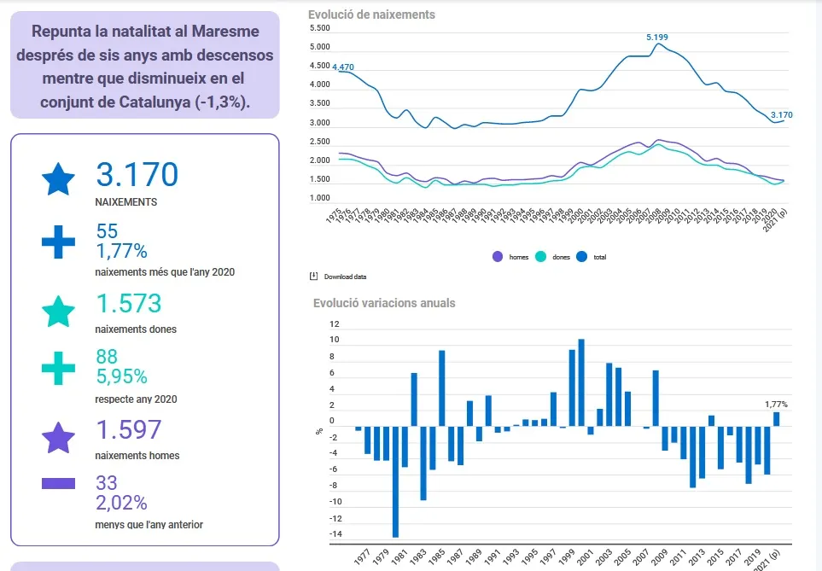The image size is (822, 571).
Task: Click the purple minus bar beside 33
Action: point(58,483)
